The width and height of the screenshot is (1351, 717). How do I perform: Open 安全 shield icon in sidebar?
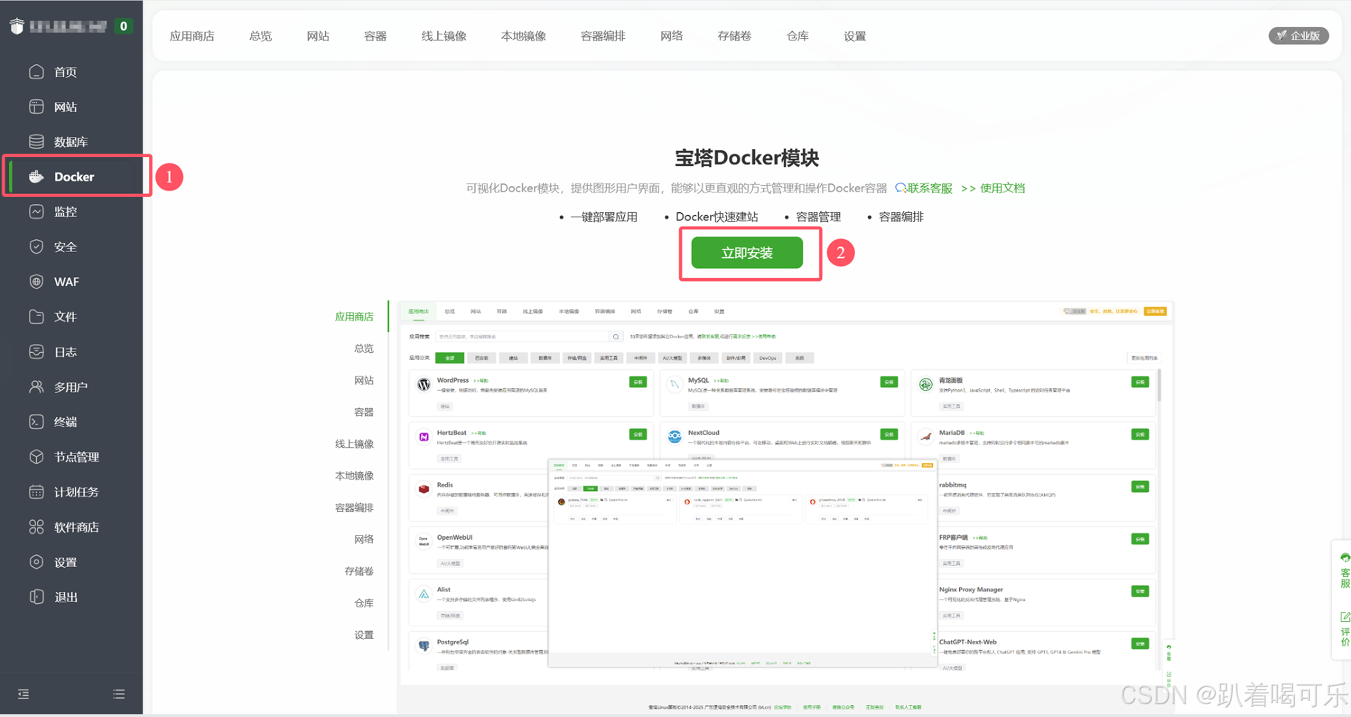[x=37, y=247]
